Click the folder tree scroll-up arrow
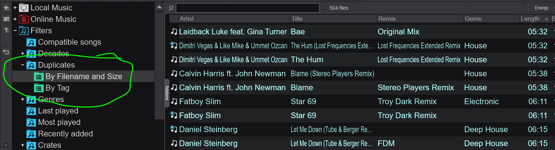This screenshot has height=150, width=555. pyautogui.click(x=159, y=7)
